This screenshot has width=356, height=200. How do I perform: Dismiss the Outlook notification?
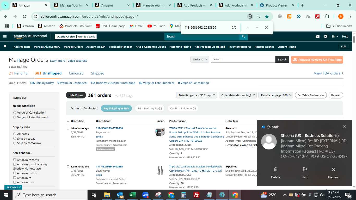pyautogui.click(x=333, y=173)
